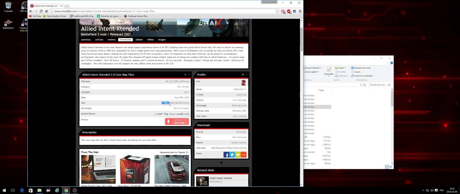Viewport: 460px width, 194px height.
Task: Open the Chrome hamburger menu
Action: 300,11
